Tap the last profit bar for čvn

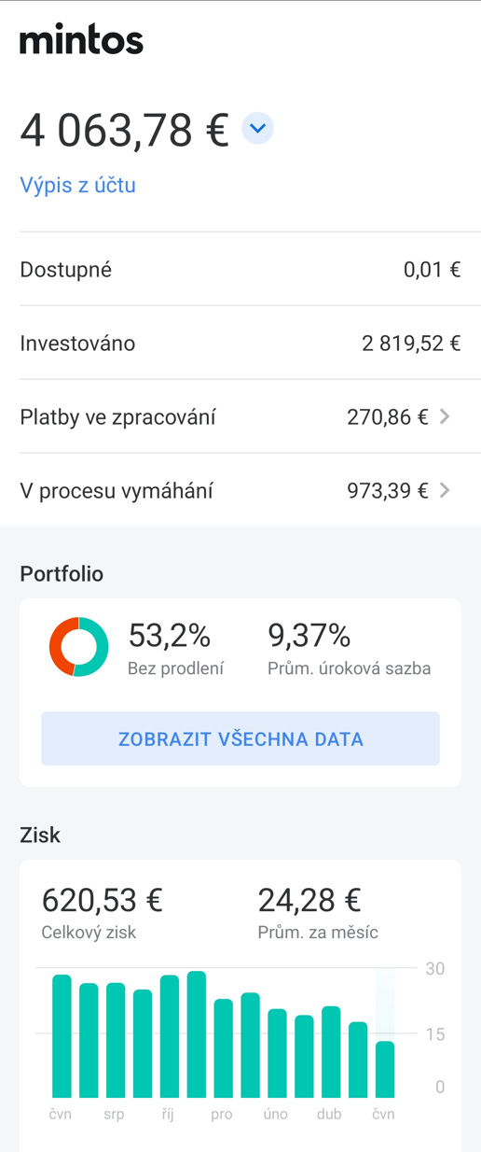tap(384, 1069)
